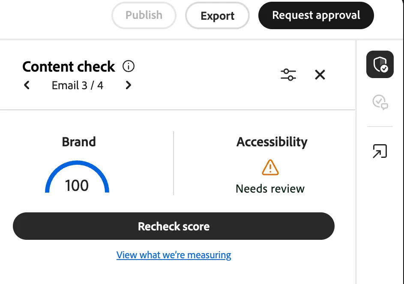The width and height of the screenshot is (404, 284).
Task: Click the Brand heading
Action: pyautogui.click(x=79, y=142)
